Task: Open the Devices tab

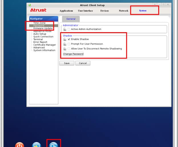Action: pos(104,11)
